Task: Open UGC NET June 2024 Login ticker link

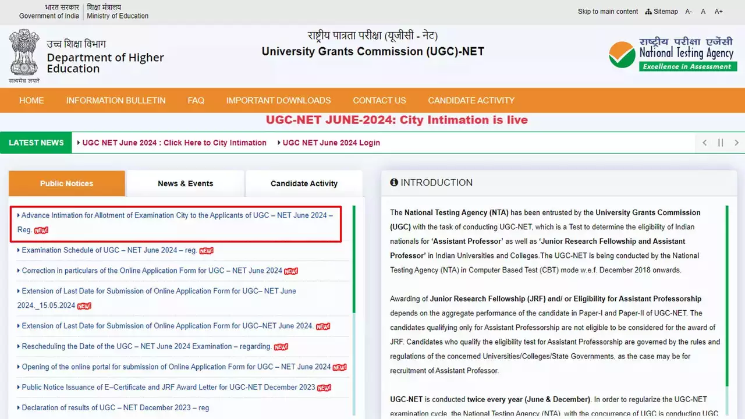Action: [x=331, y=143]
